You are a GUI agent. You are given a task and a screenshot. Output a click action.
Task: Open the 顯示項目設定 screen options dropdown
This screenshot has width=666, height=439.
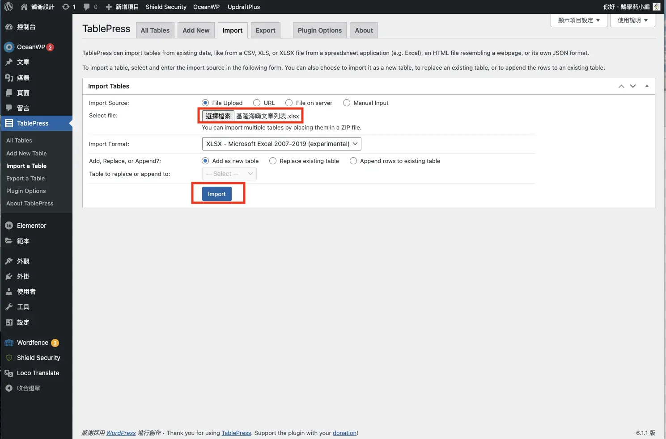pyautogui.click(x=579, y=20)
